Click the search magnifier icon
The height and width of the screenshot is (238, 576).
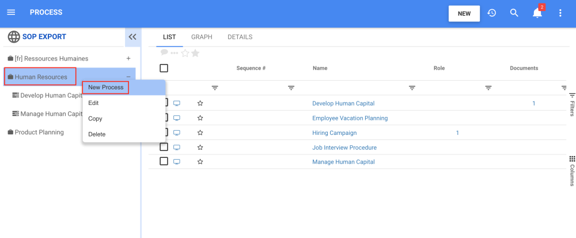(514, 13)
